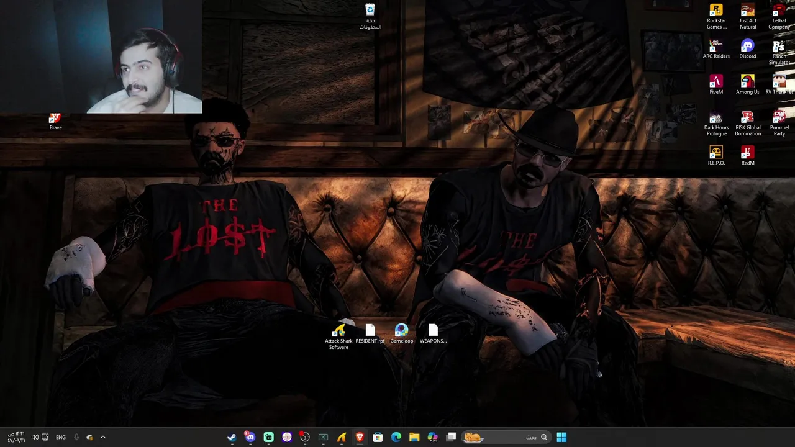Switch the ENG input language indicator
This screenshot has height=447, width=795.
61,437
